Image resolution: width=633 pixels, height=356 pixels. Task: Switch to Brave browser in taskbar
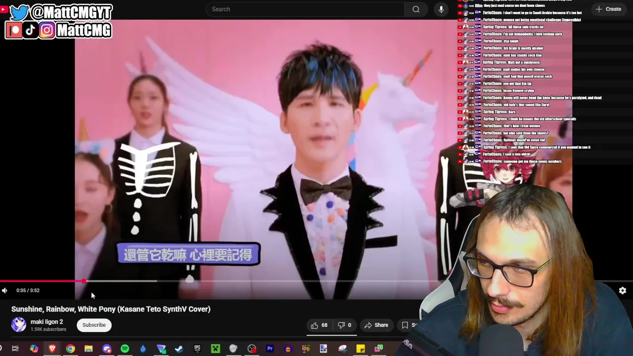point(52,349)
